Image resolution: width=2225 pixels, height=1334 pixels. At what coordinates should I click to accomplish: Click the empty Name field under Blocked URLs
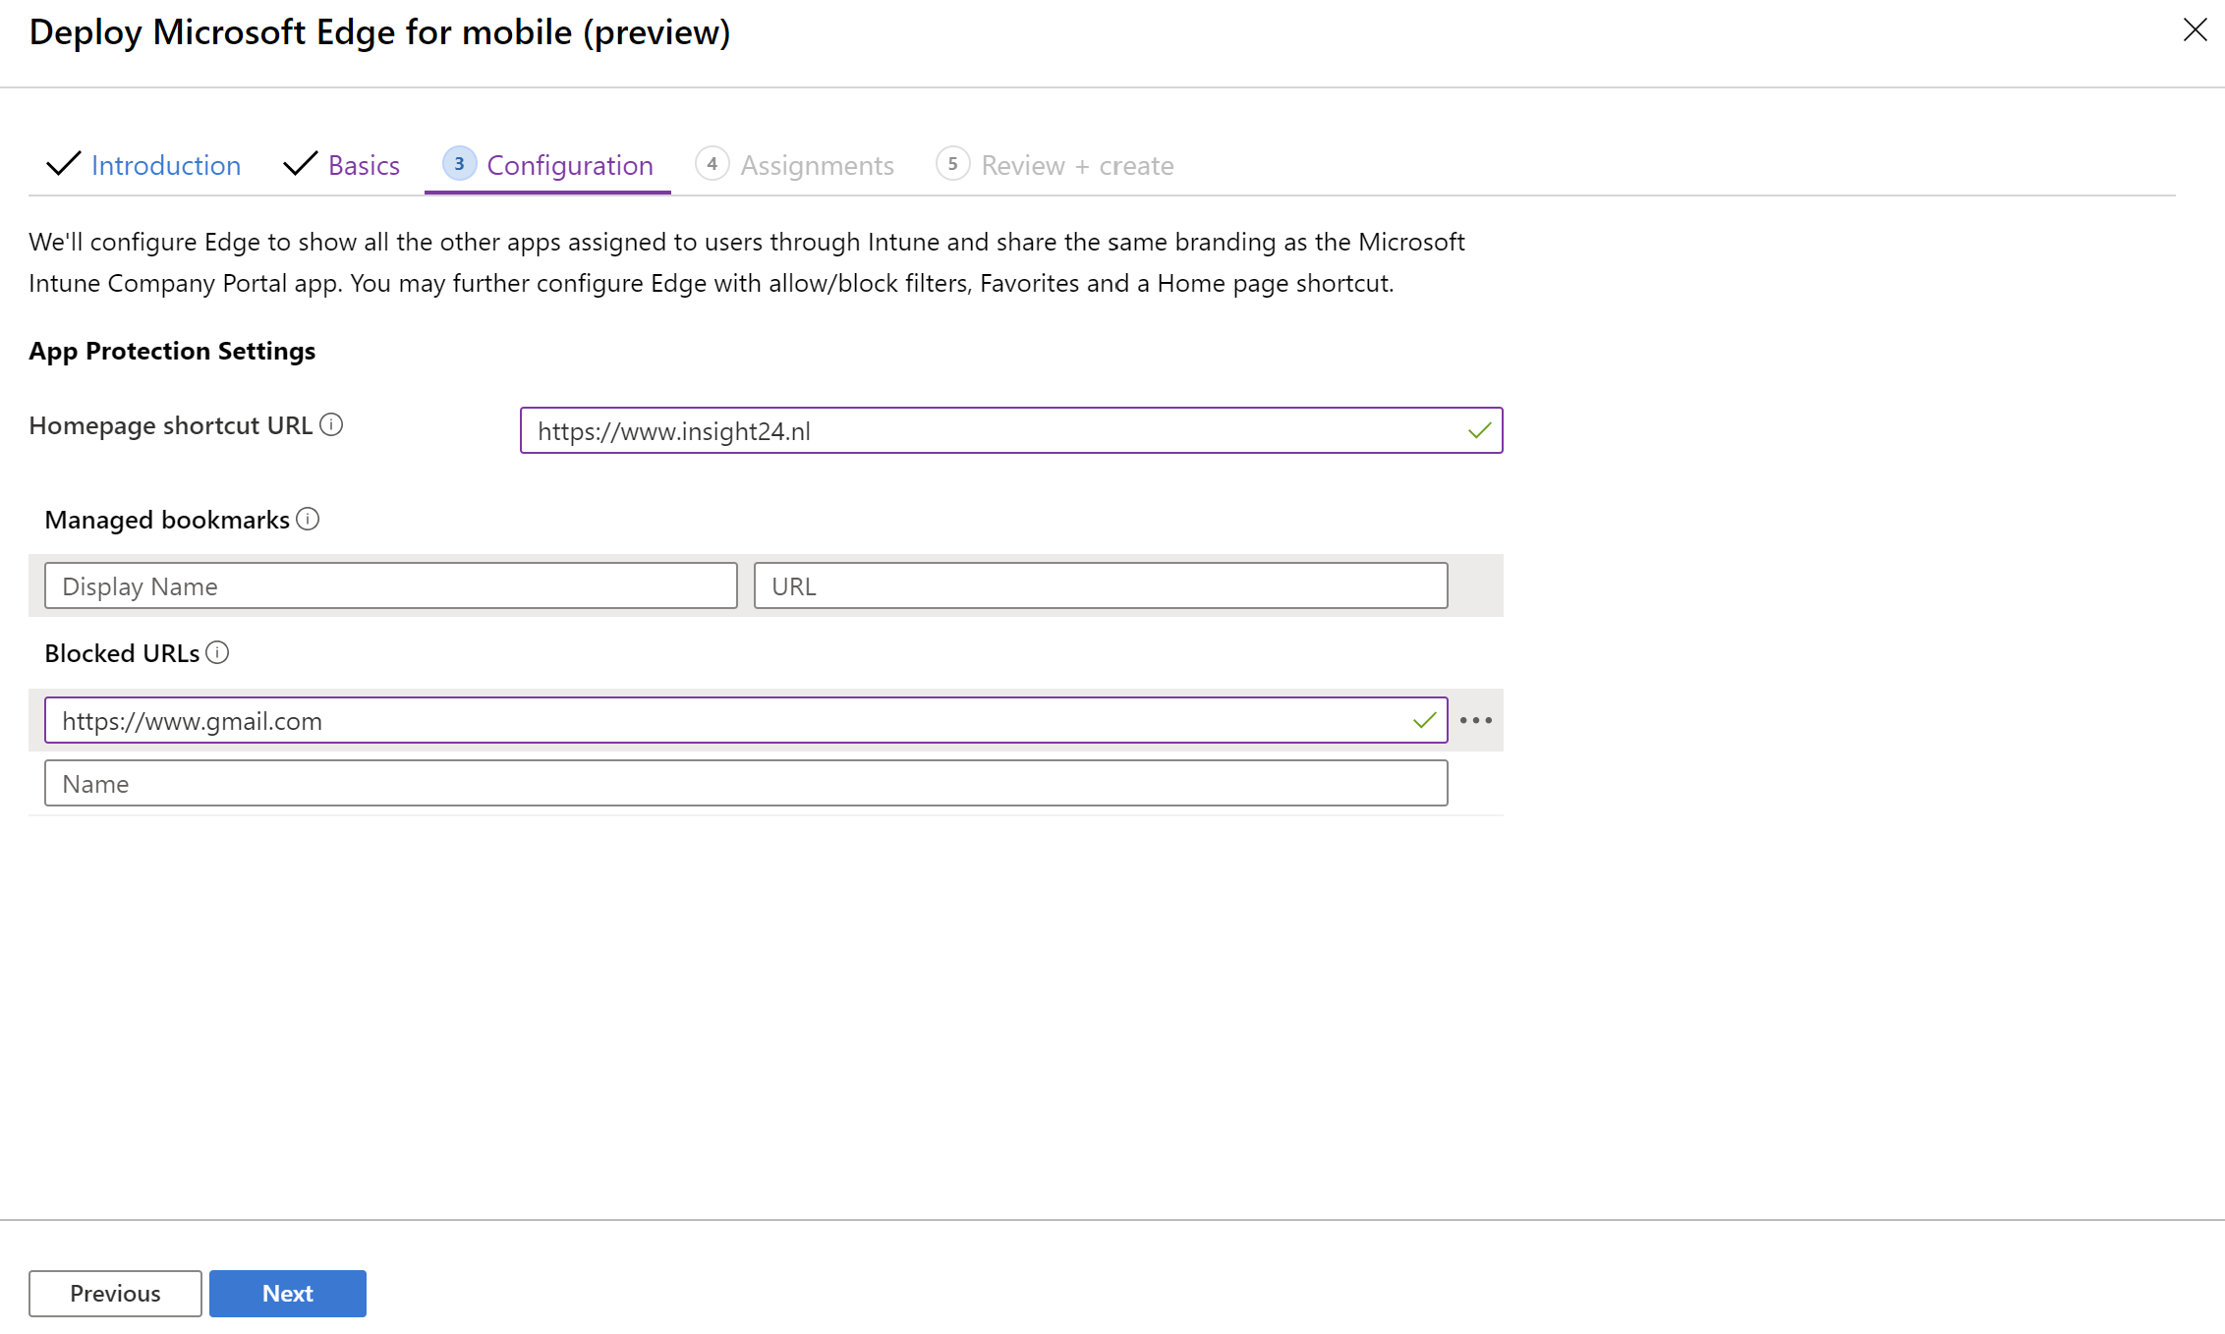[x=745, y=784]
